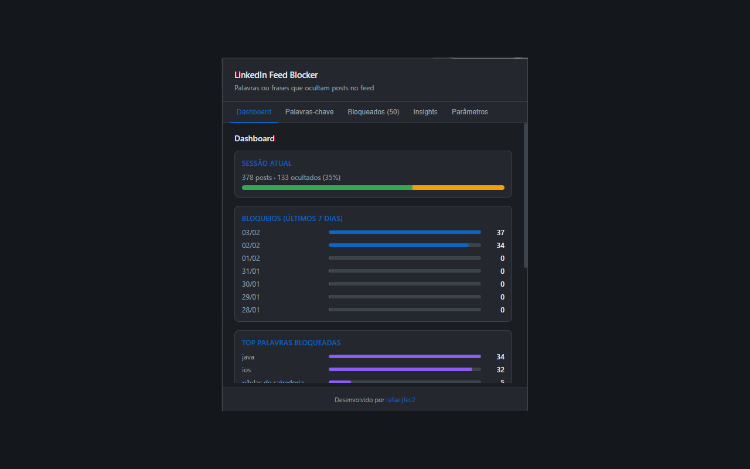Click the 29/01 date label

click(251, 297)
